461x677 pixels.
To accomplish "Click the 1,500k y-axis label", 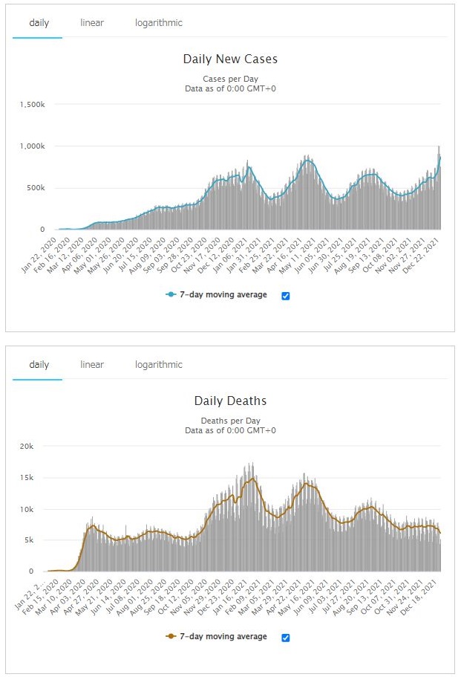I will click(33, 106).
